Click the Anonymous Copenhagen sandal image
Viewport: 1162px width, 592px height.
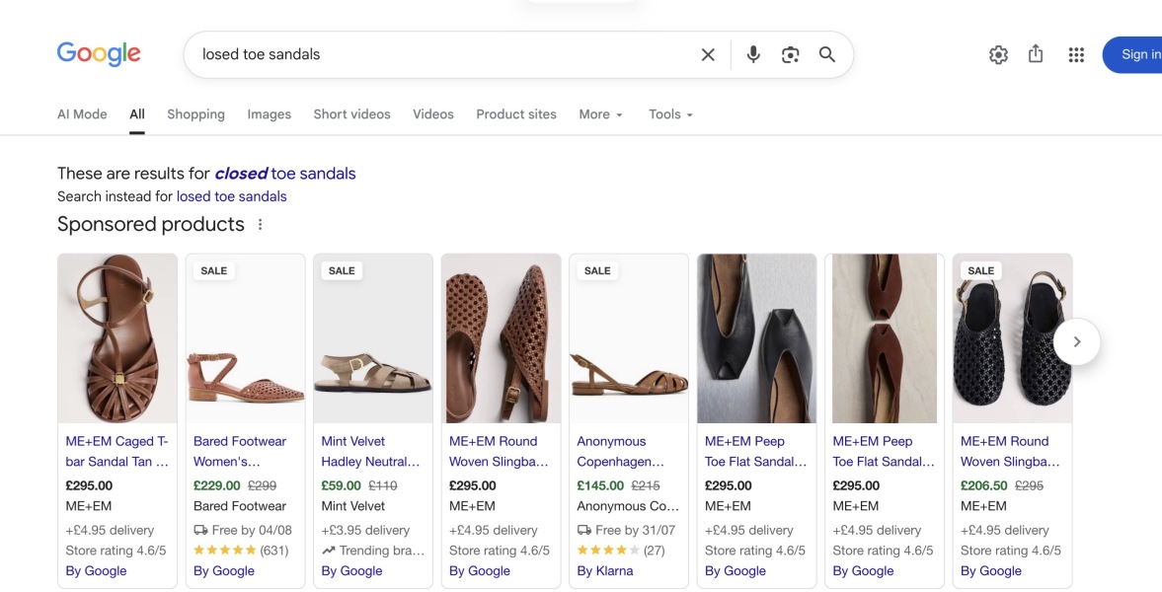(629, 338)
